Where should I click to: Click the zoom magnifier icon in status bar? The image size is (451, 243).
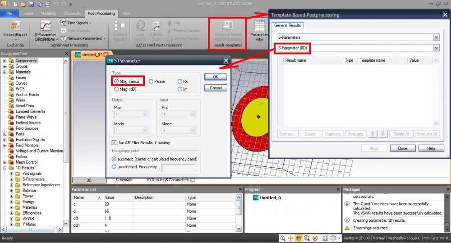coord(282,238)
